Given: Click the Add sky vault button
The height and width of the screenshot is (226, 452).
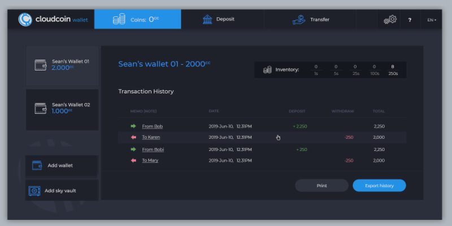Looking at the screenshot, I should click(x=62, y=190).
